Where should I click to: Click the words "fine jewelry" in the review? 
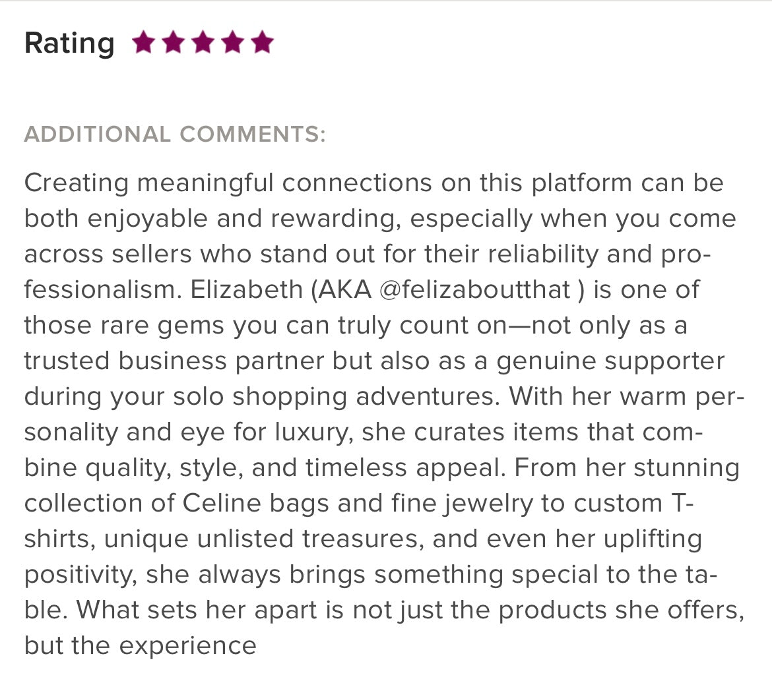457,504
